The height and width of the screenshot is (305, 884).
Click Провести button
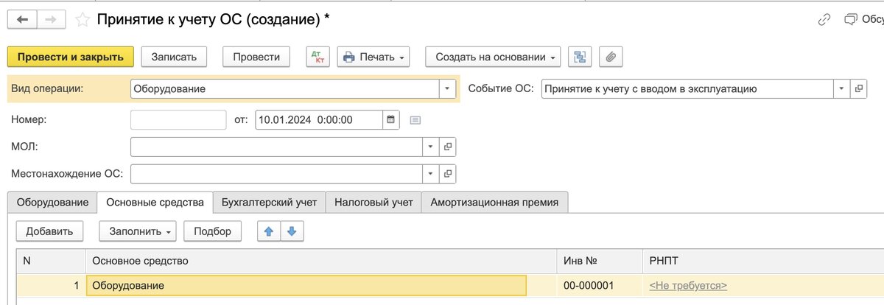256,57
